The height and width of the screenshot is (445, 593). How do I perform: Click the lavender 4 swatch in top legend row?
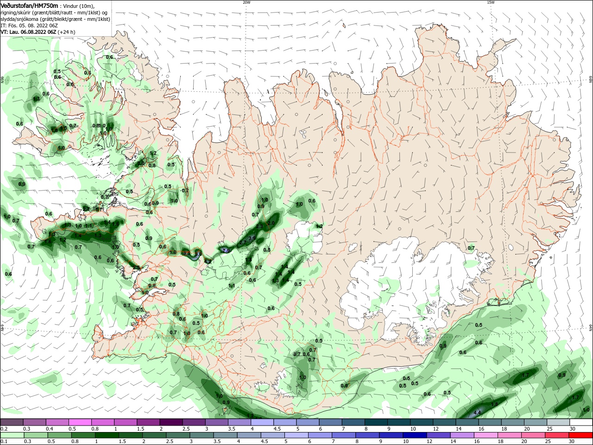pyautogui.click(x=262, y=422)
